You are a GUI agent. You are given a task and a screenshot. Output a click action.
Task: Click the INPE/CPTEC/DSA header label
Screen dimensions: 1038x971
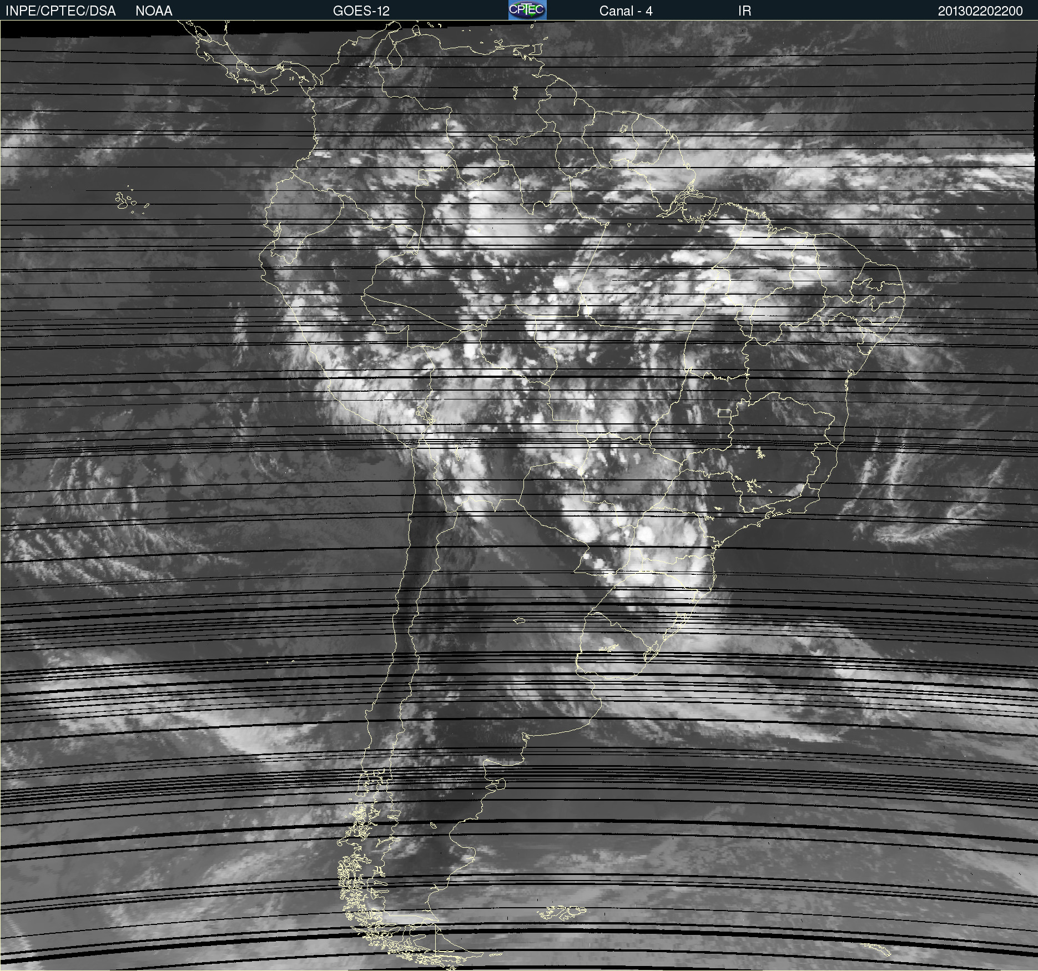(61, 11)
